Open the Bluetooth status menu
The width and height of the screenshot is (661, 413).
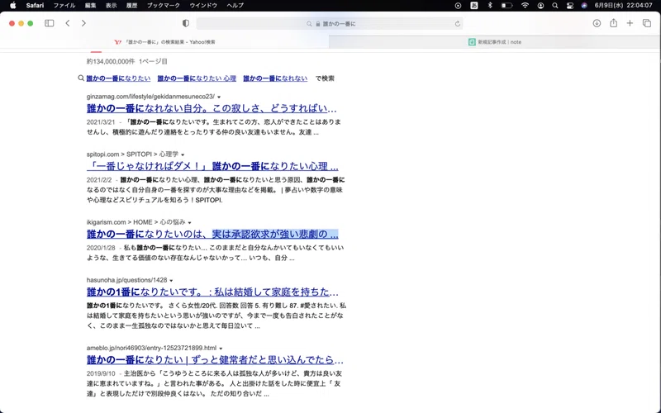[x=490, y=6]
